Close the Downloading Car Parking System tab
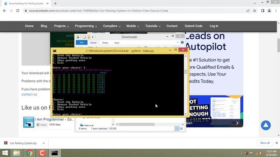 [x=48, y=3]
